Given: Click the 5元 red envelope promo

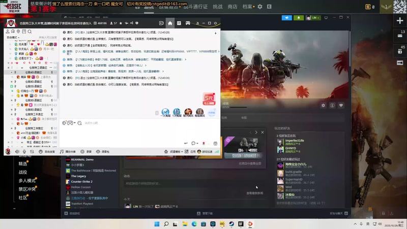Looking at the screenshot, I should pyautogui.click(x=209, y=99).
